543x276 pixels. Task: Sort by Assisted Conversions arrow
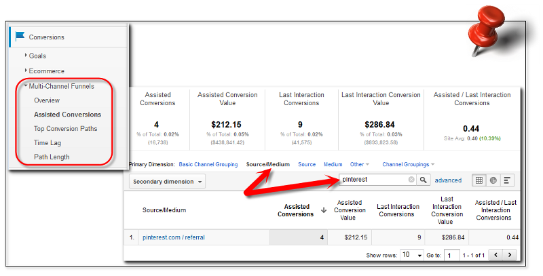(324, 210)
